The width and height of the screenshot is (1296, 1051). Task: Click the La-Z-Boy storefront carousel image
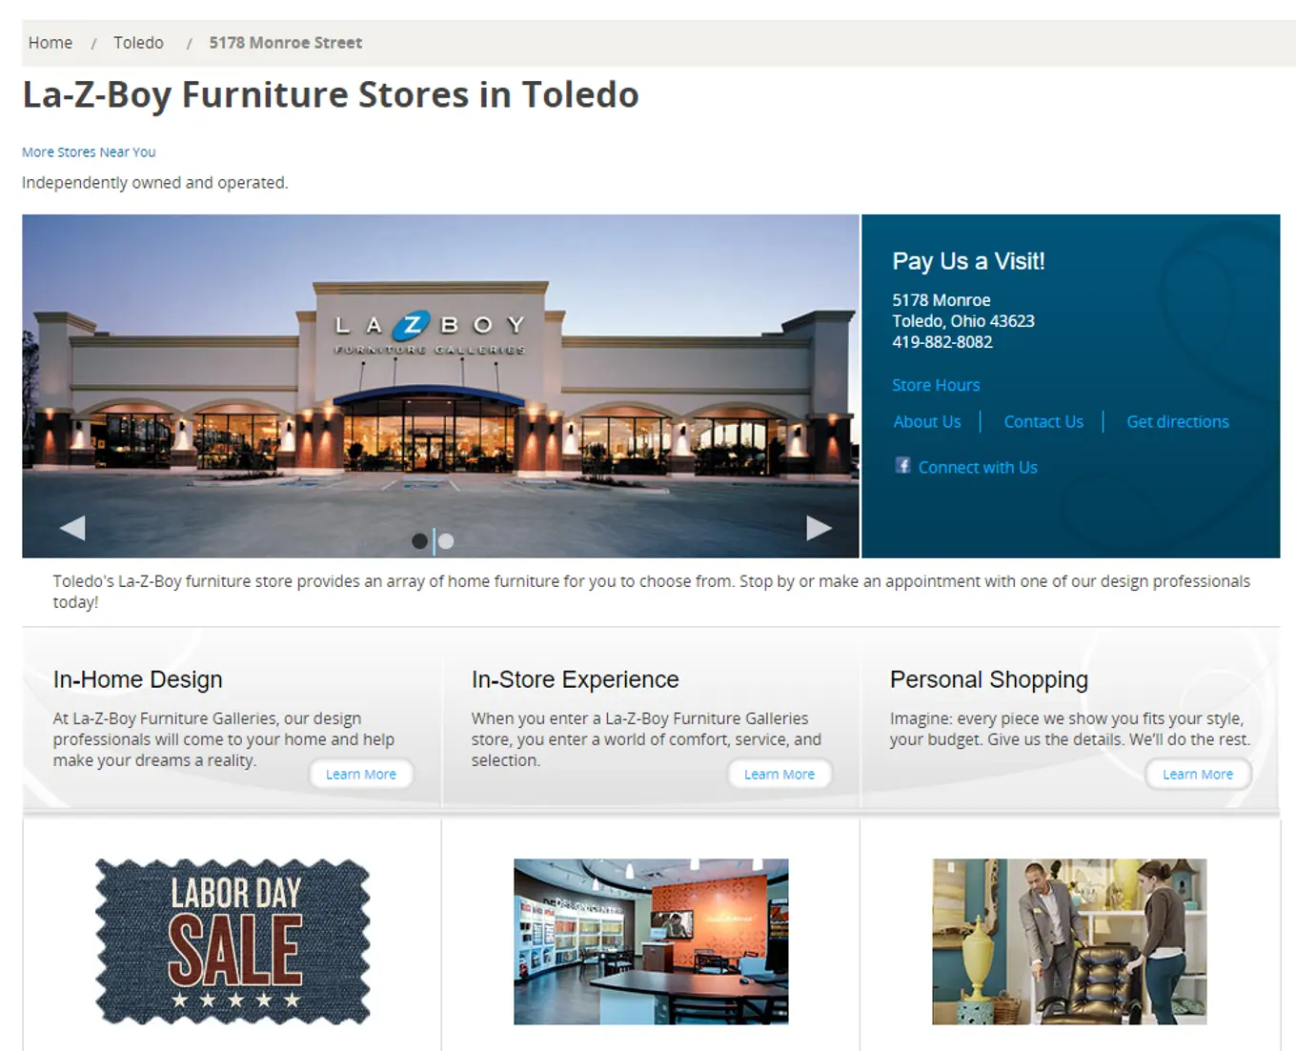click(440, 386)
